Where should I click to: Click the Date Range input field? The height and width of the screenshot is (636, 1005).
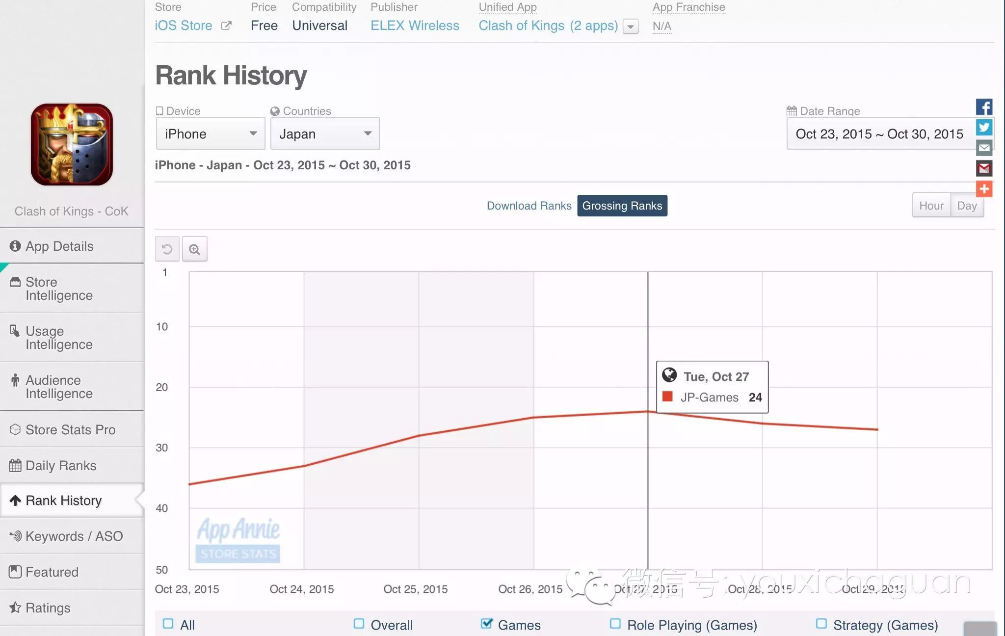[879, 133]
